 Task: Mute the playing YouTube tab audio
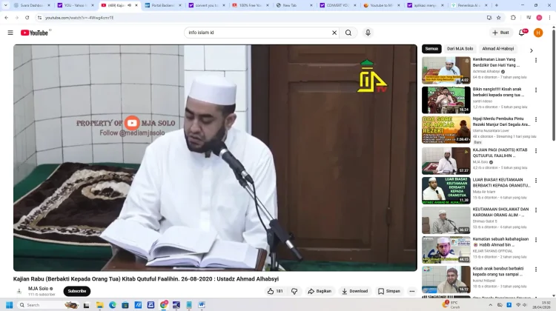coord(130,5)
